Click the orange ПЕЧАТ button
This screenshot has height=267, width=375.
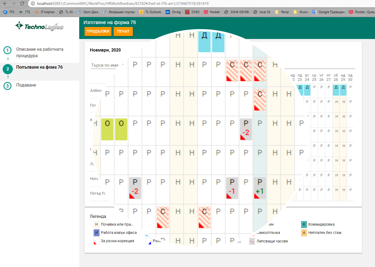pos(123,31)
